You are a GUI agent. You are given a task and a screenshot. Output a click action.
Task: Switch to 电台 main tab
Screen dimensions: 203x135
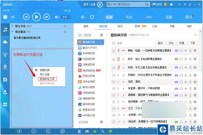129,17
